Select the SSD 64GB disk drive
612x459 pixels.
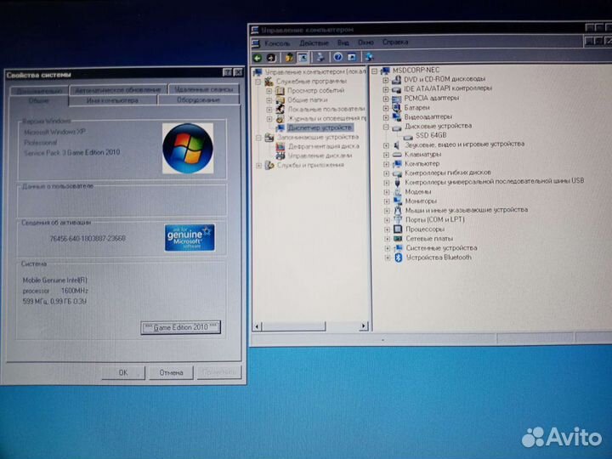[431, 135]
